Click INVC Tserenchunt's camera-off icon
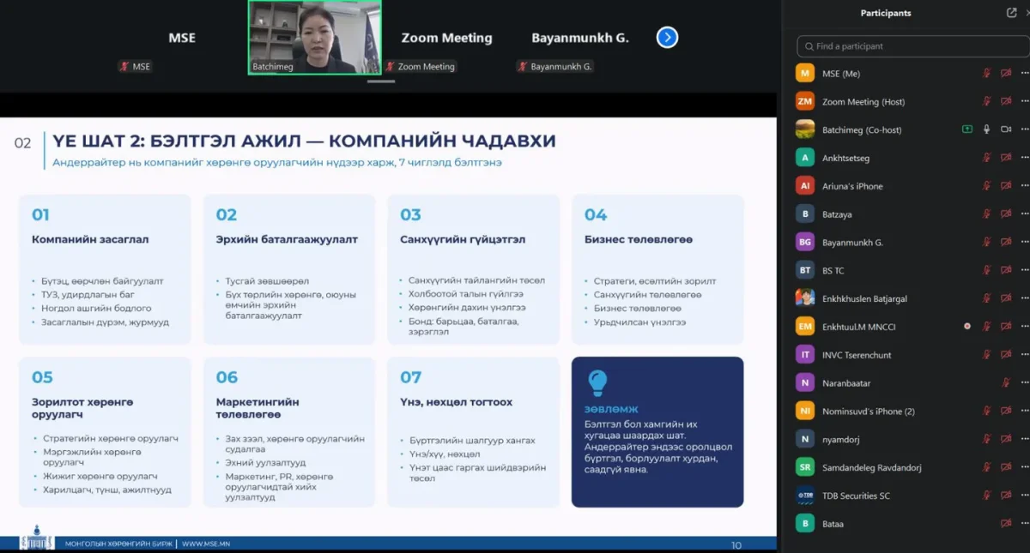The image size is (1030, 553). coord(1006,355)
